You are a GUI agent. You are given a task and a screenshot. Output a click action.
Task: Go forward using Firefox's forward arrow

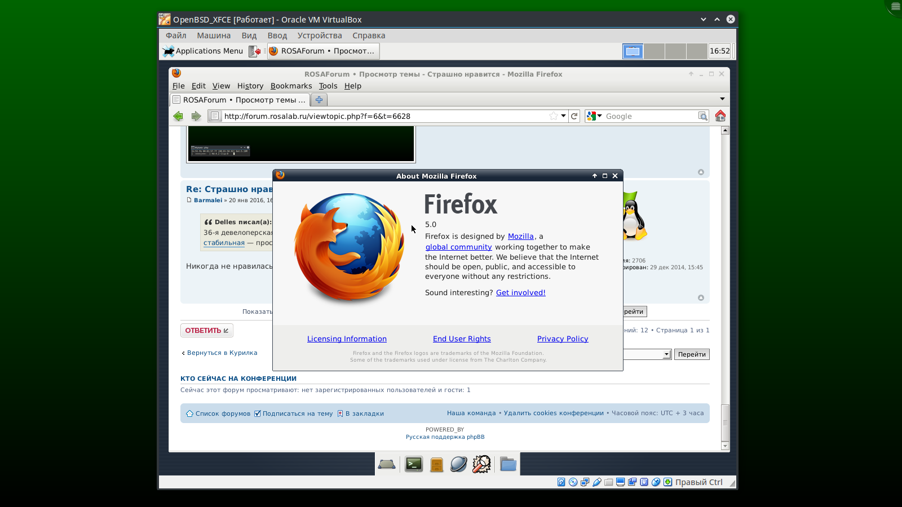coord(196,116)
